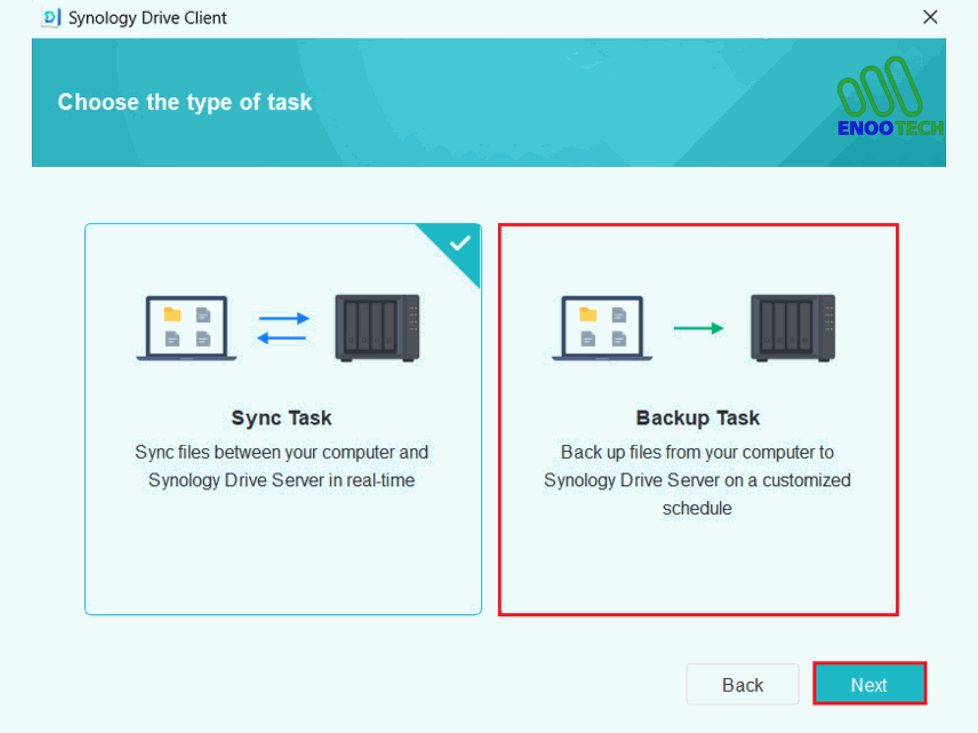The image size is (978, 733).
Task: Go back with the Back button
Action: [742, 684]
